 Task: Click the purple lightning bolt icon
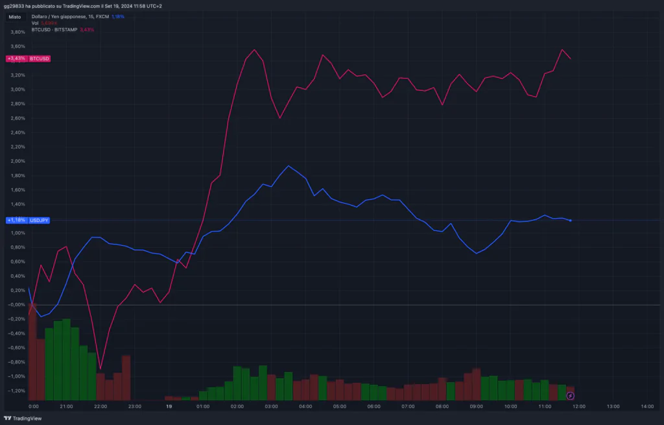[570, 395]
